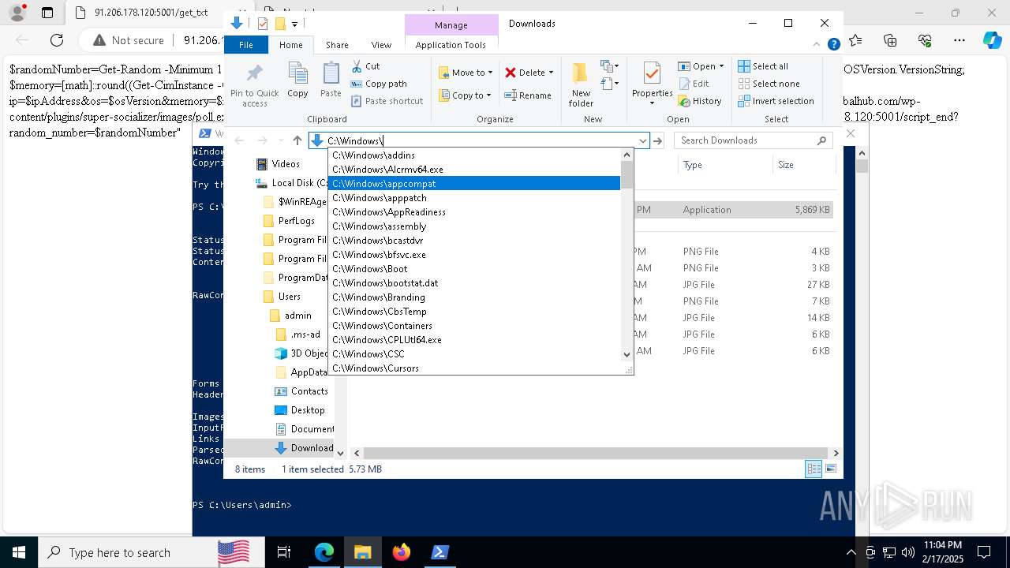
Task: Click horizontal scrollbar right arrow
Action: click(836, 453)
